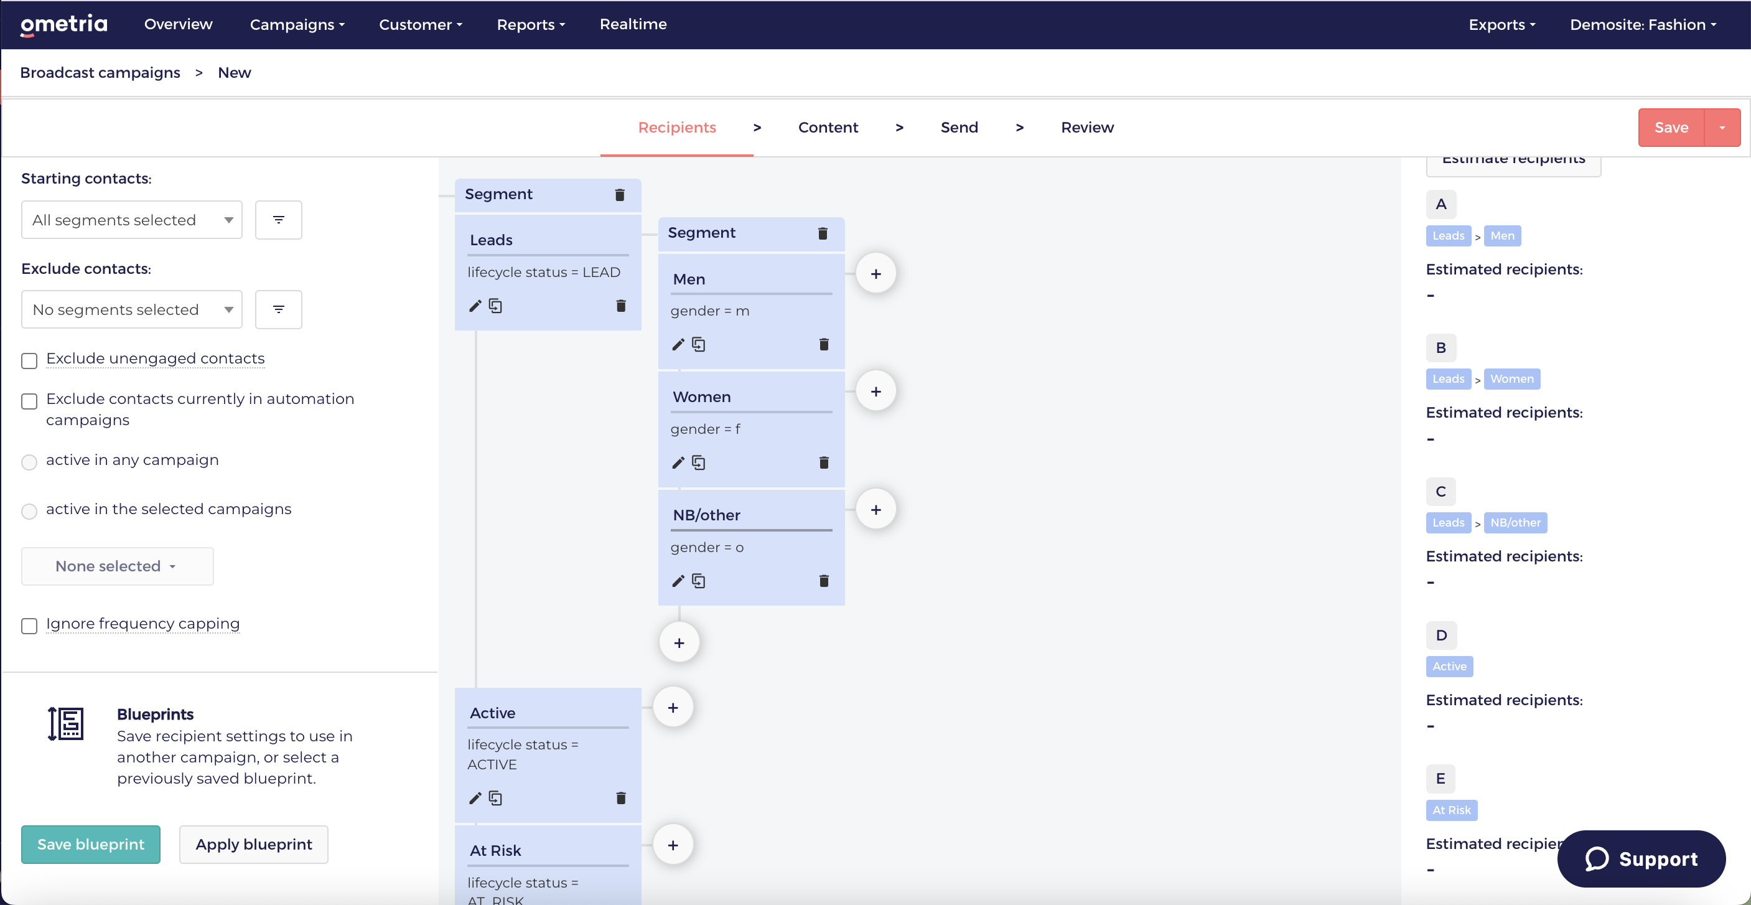The width and height of the screenshot is (1751, 905).
Task: Switch to the Recipients step
Action: click(x=676, y=128)
